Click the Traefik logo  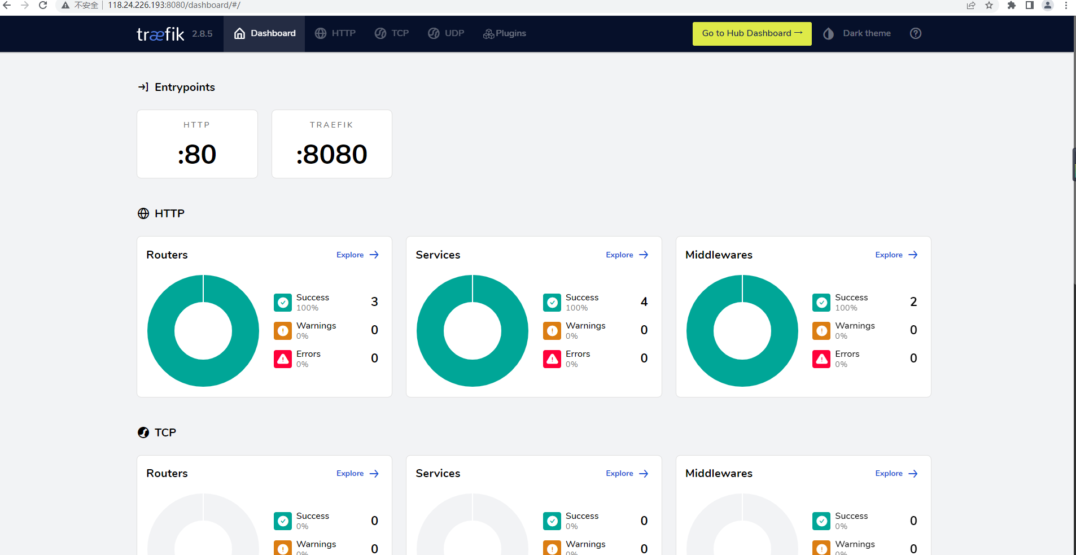pyautogui.click(x=160, y=34)
